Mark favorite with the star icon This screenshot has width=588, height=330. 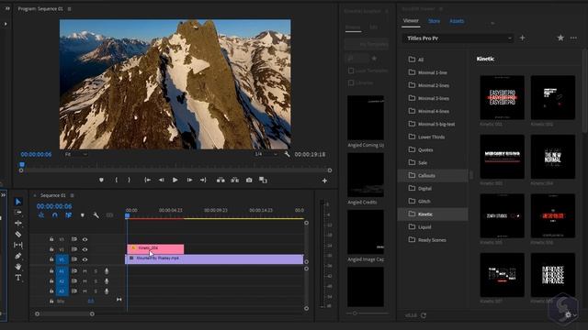560,38
